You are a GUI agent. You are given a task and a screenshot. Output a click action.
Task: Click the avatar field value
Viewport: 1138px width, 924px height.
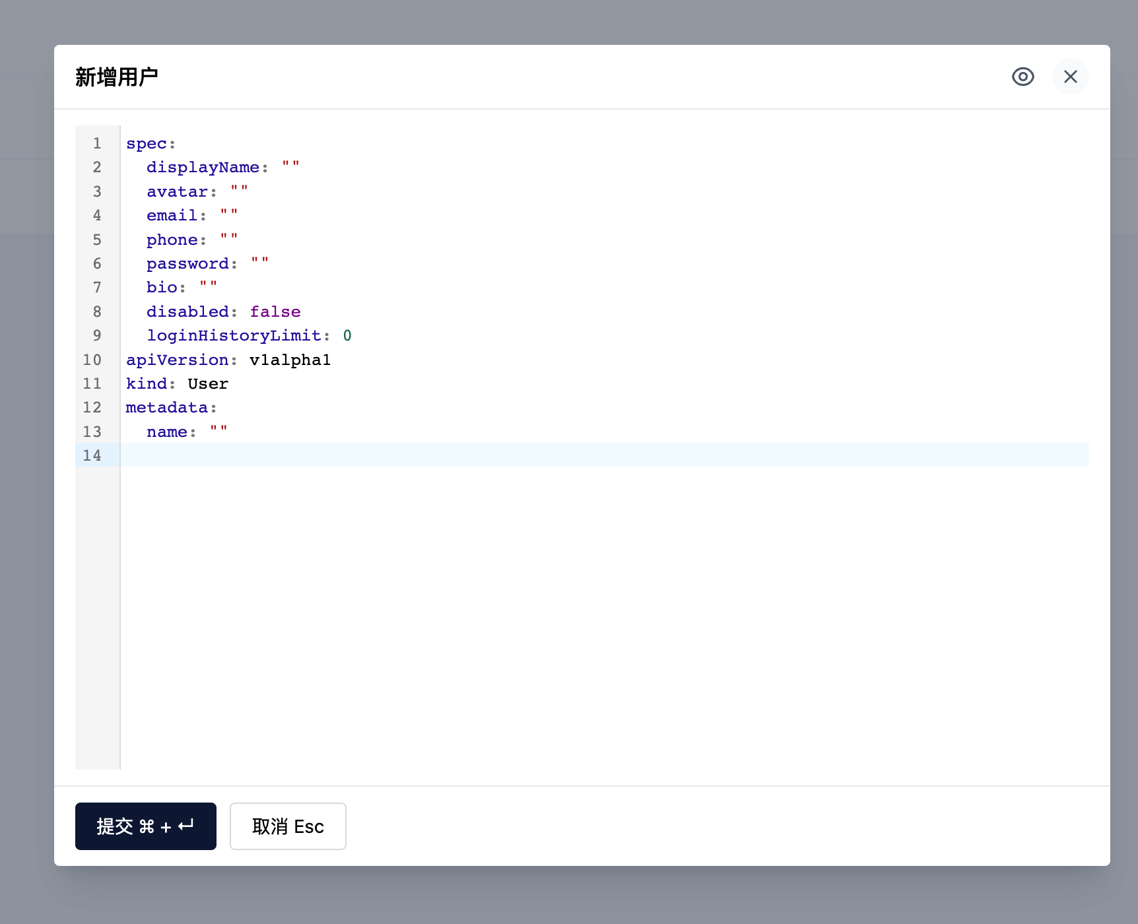click(239, 191)
